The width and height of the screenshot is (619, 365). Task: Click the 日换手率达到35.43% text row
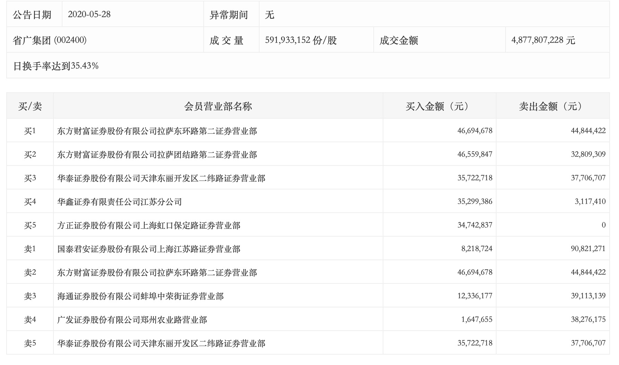pyautogui.click(x=56, y=66)
